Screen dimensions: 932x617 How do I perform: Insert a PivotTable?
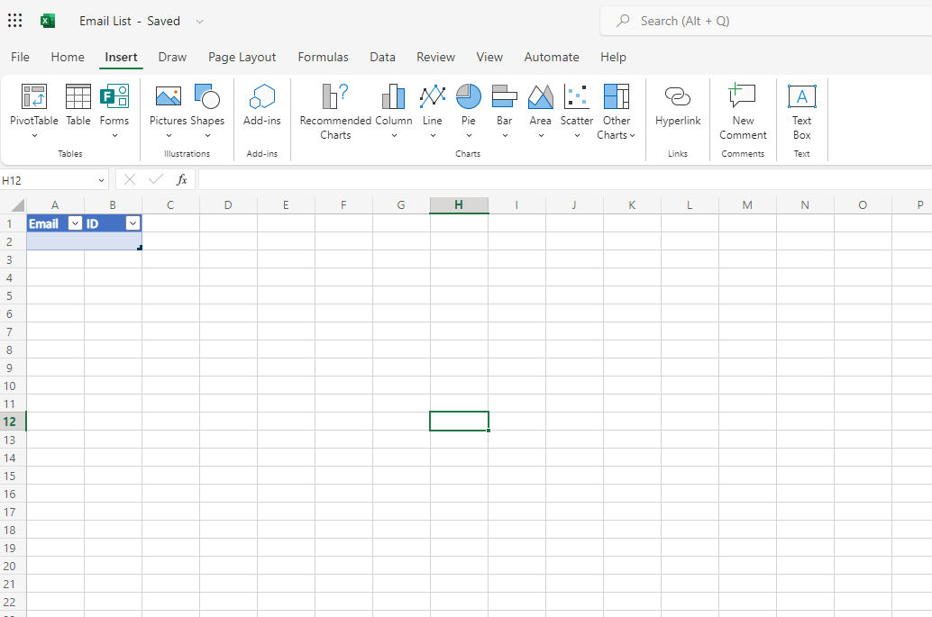(33, 108)
